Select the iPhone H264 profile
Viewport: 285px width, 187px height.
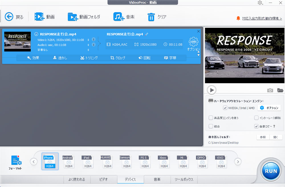[50, 161]
